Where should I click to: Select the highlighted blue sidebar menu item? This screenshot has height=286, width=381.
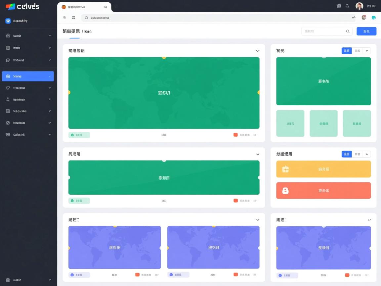click(x=28, y=76)
